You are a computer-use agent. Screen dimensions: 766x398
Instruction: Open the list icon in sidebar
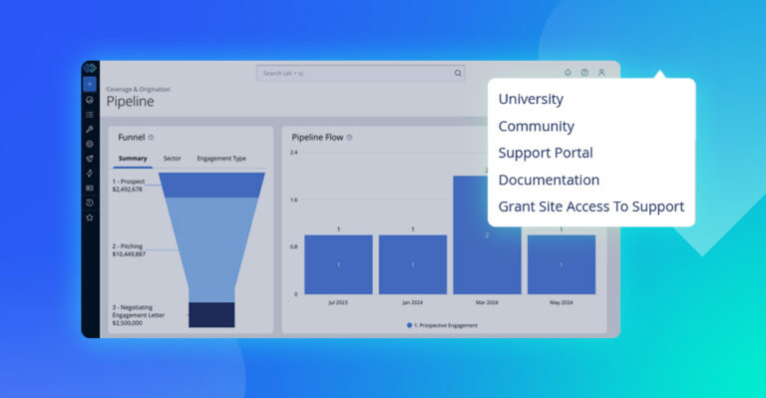tap(90, 115)
